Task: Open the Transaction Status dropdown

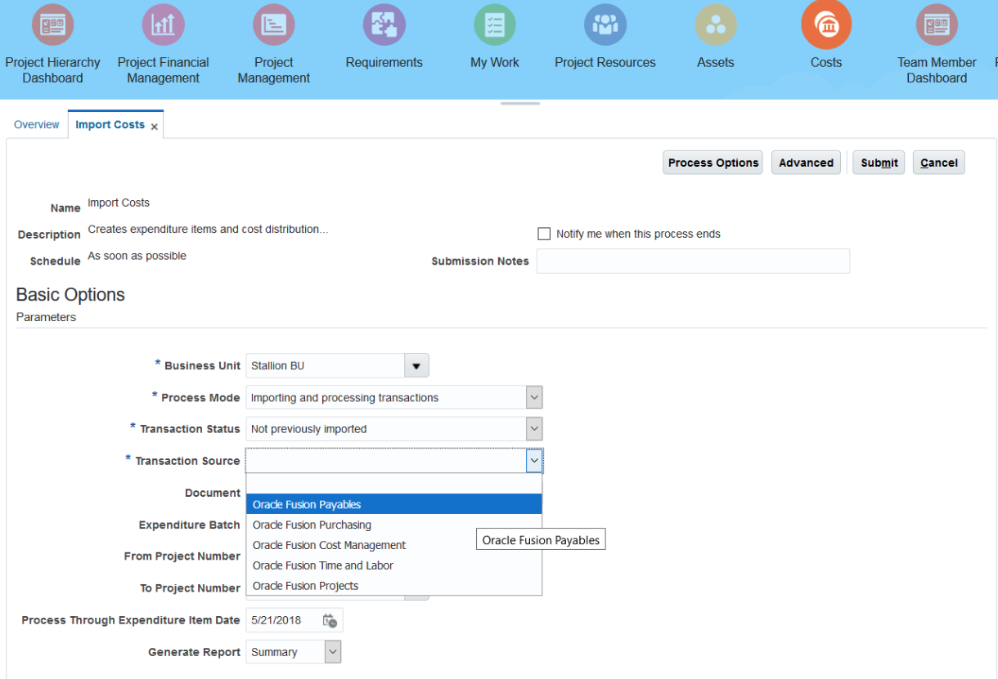Action: click(x=534, y=429)
